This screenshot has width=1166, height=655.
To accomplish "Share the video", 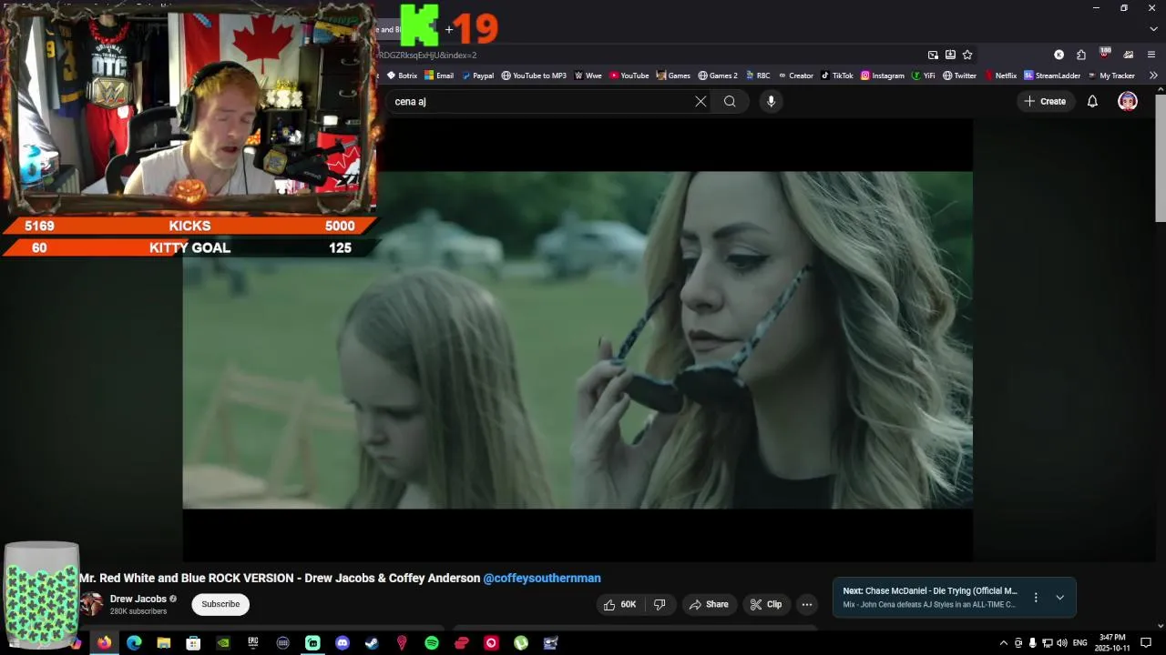I will pos(709,604).
